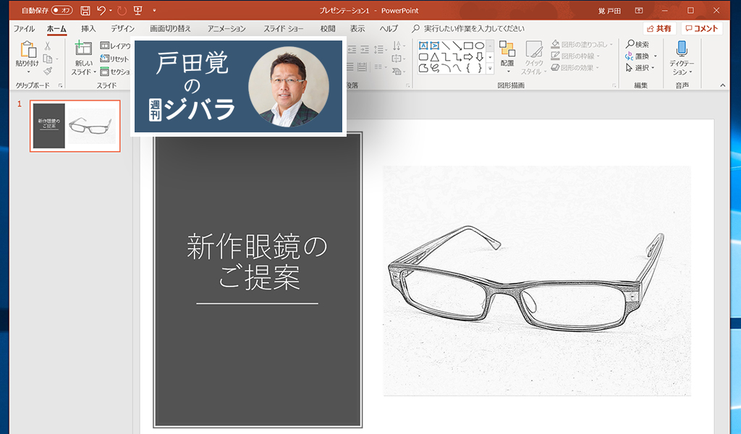Select slide 1 thumbnail in the slide panel
The height and width of the screenshot is (434, 741).
[76, 125]
